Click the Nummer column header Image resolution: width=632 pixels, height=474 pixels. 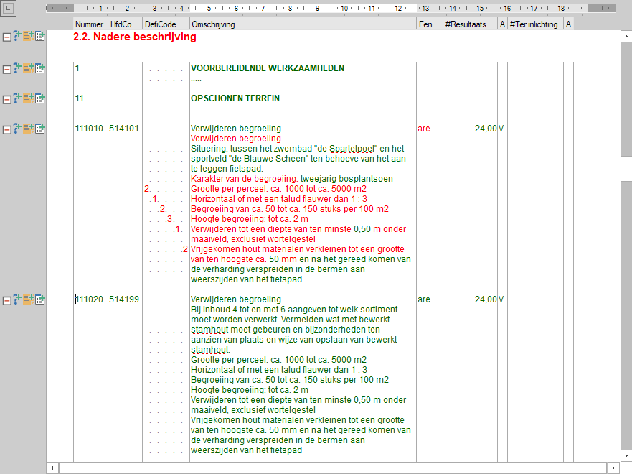click(90, 24)
